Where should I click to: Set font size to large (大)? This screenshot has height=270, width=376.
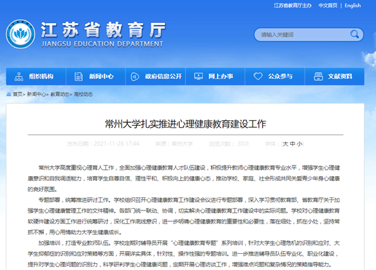point(286,143)
